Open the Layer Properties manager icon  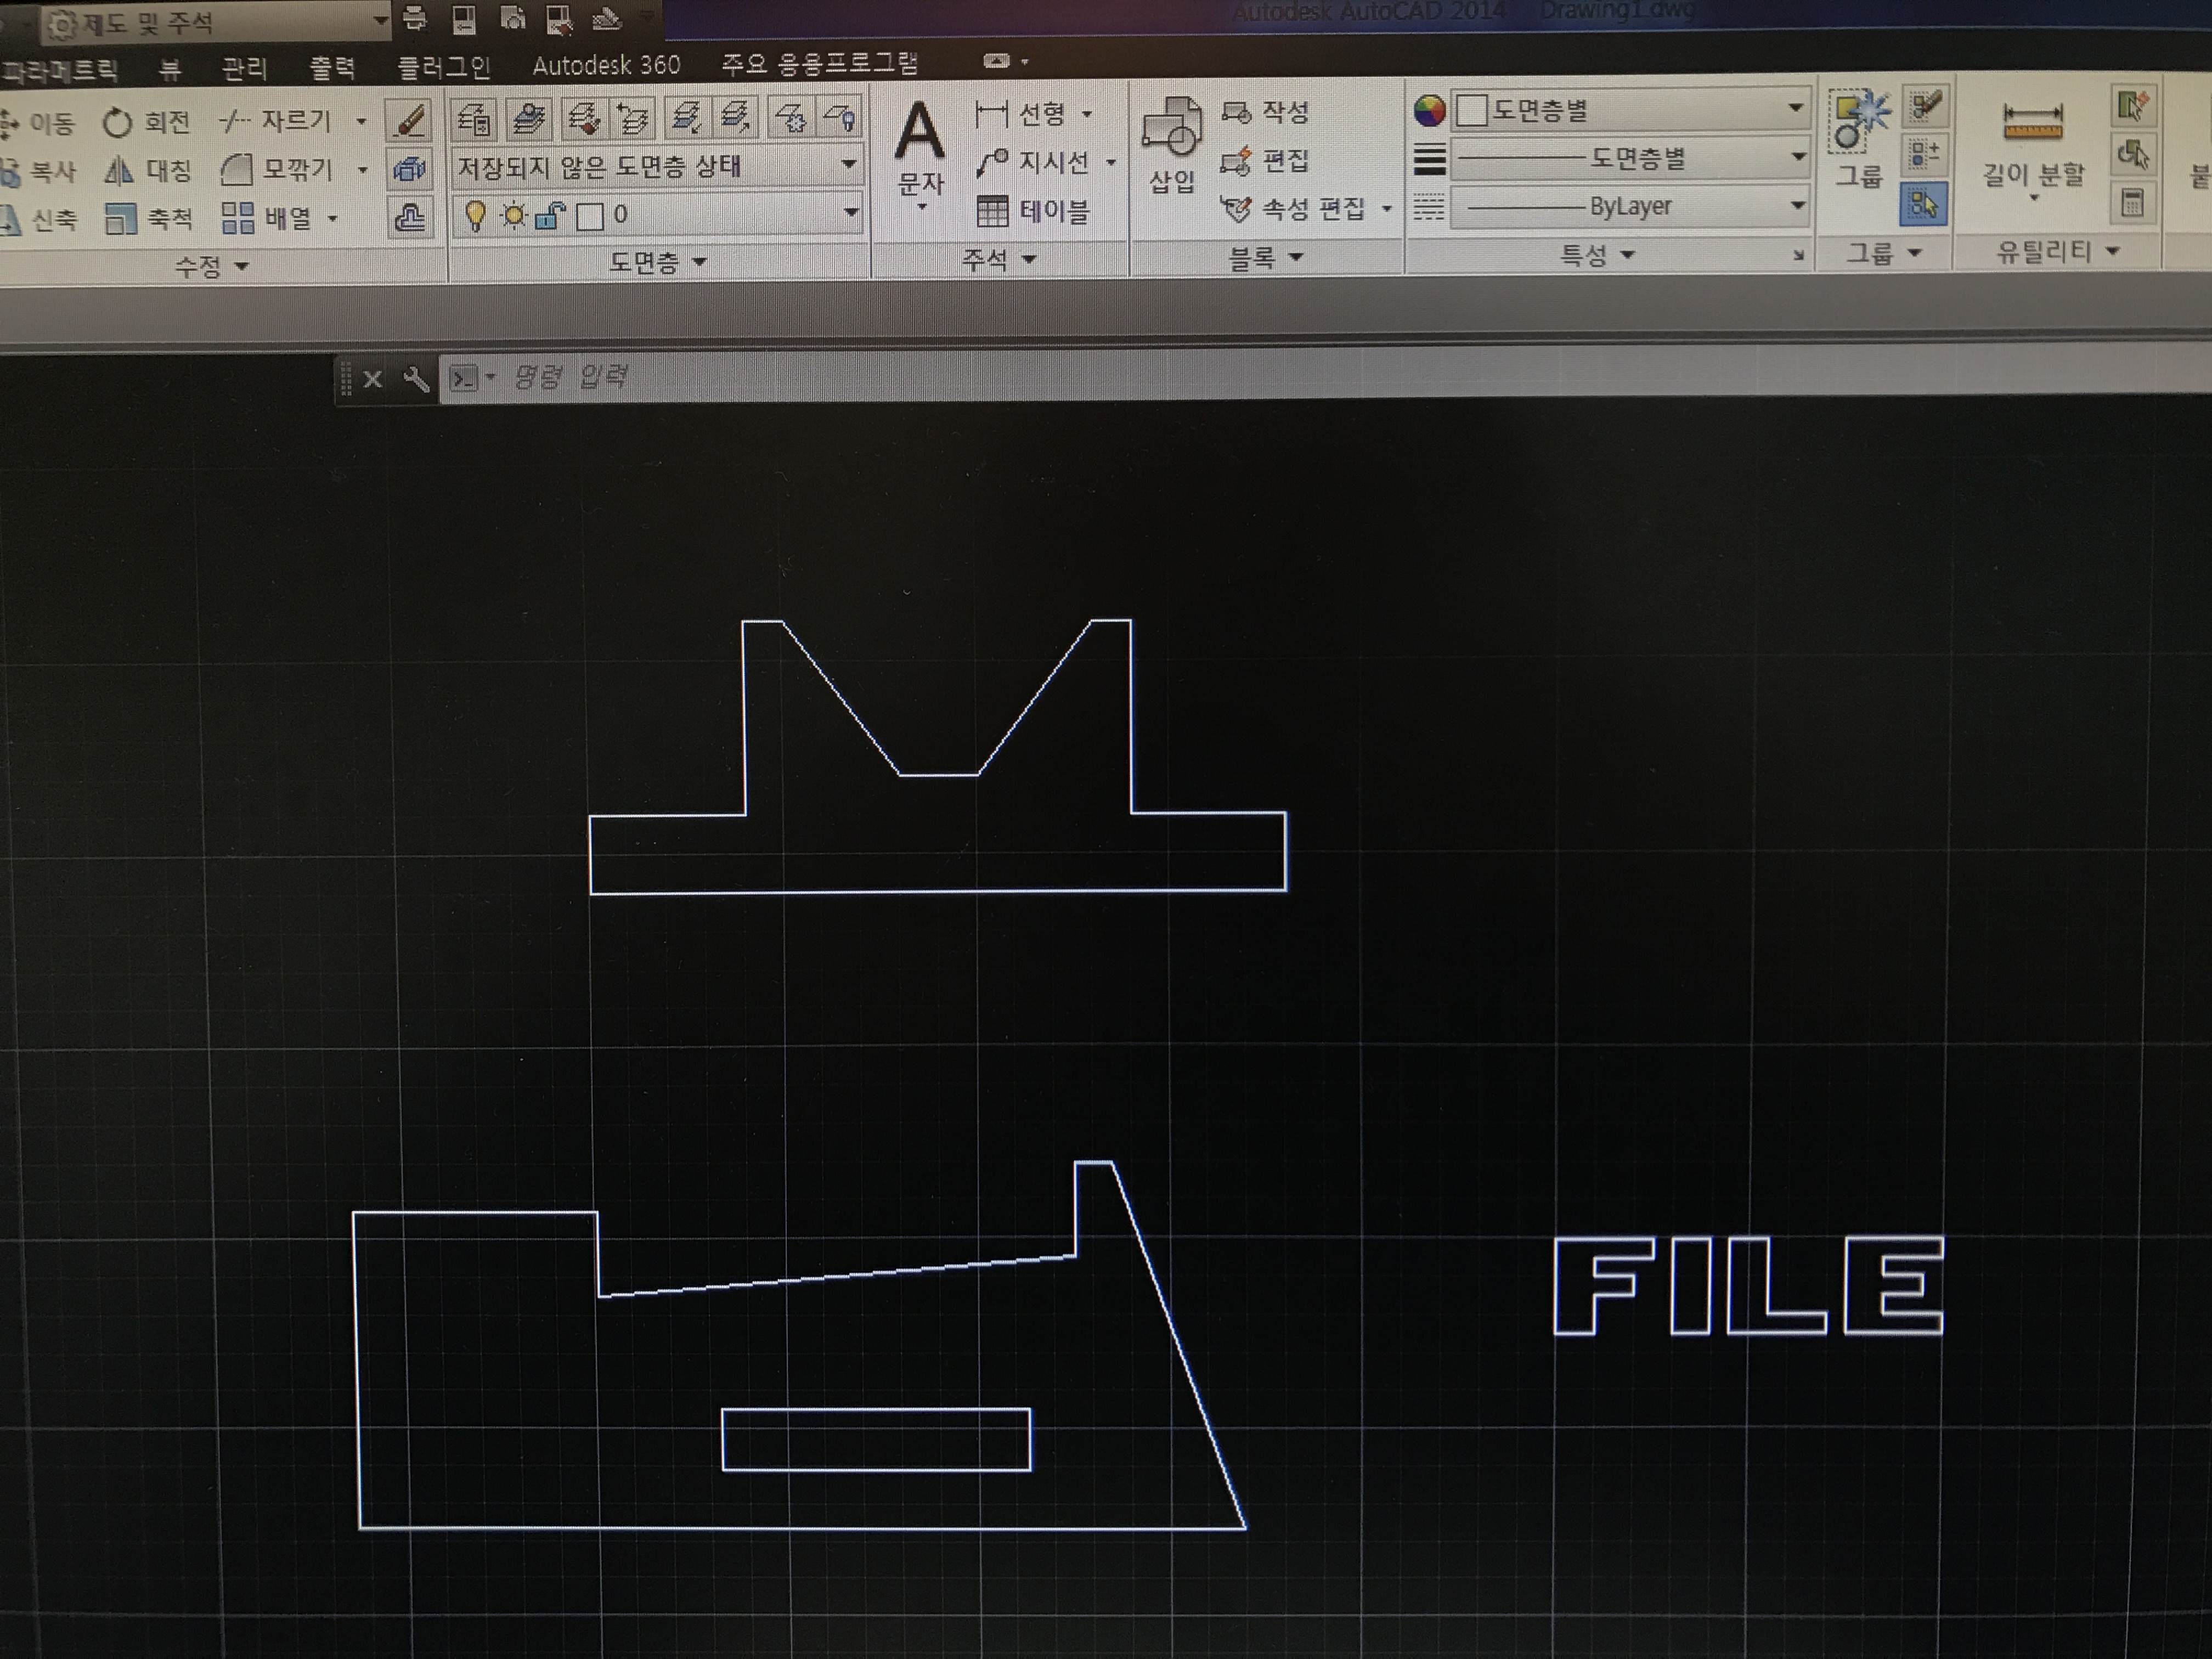click(474, 118)
